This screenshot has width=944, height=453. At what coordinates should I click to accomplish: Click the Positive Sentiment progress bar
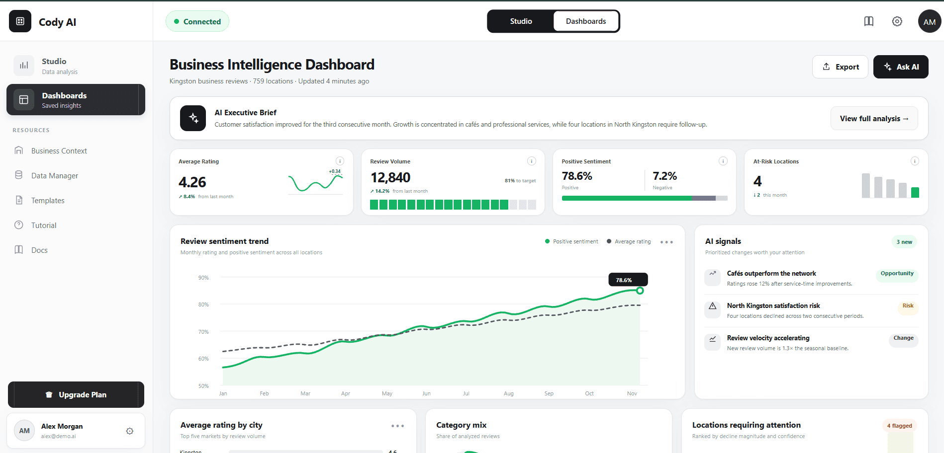coord(645,198)
